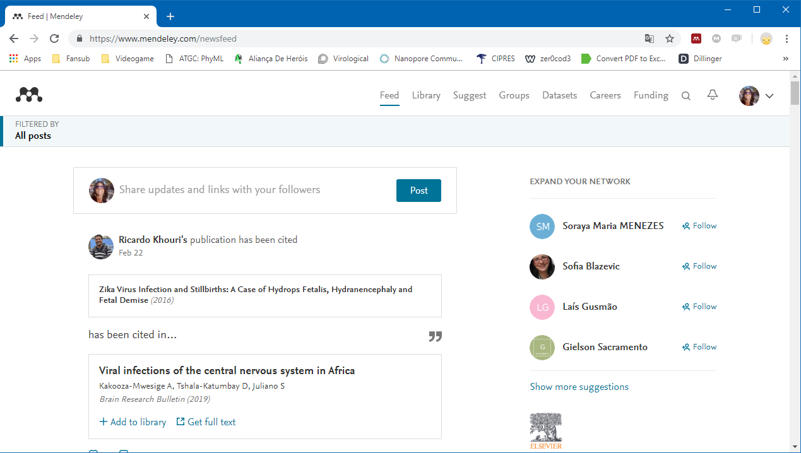This screenshot has height=453, width=801.
Task: Open the Funding tab
Action: coord(651,95)
